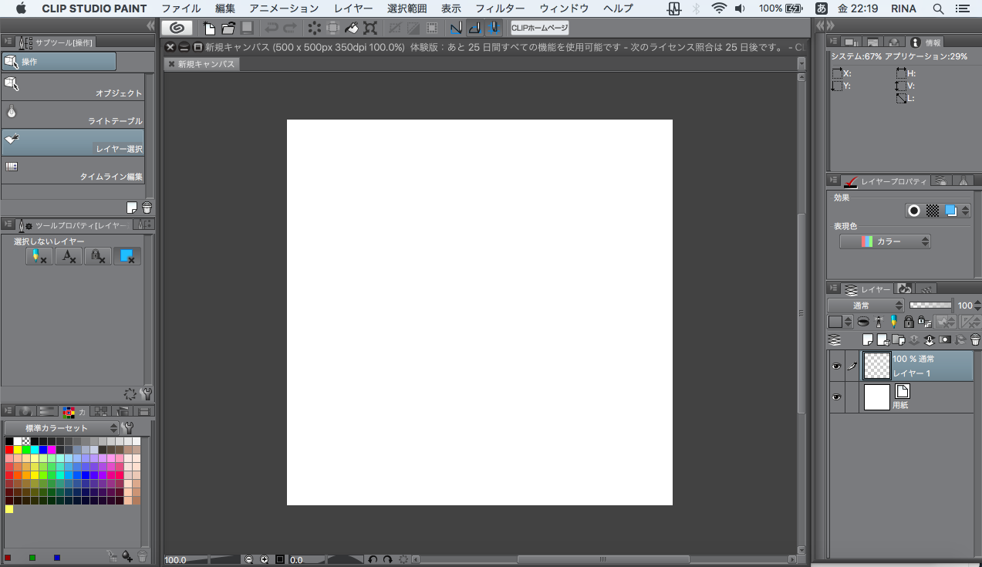Image resolution: width=982 pixels, height=567 pixels.
Task: Select the Scale/Rotate transform icon
Action: [x=370, y=28]
